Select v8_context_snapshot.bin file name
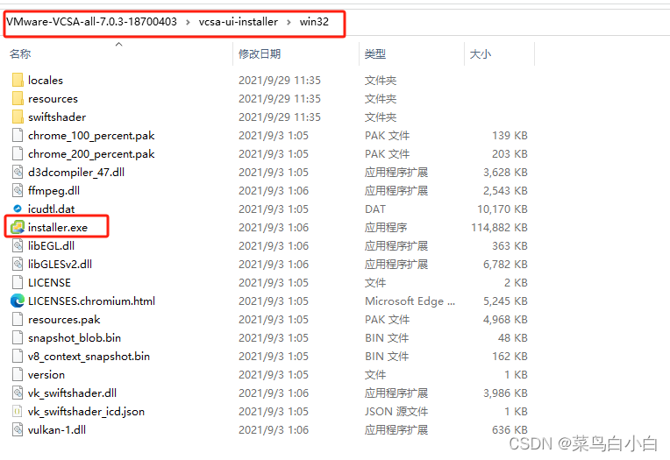670x460 pixels. [x=89, y=357]
